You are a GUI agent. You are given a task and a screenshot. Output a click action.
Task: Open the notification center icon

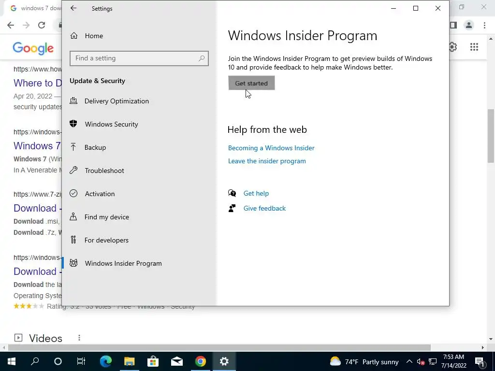click(479, 361)
